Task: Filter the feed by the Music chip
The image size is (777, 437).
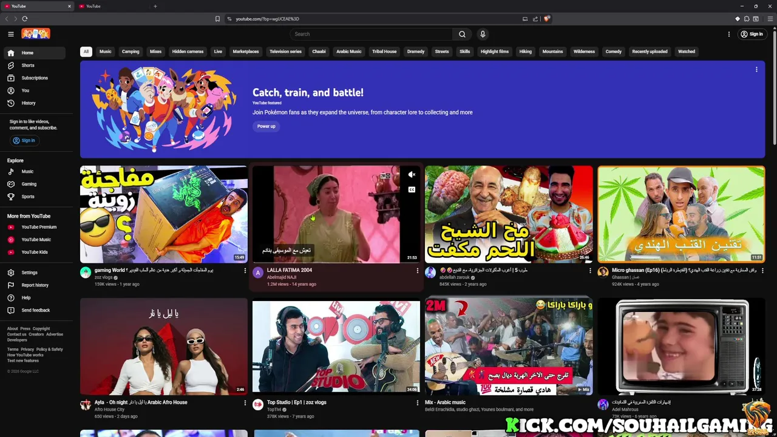Action: [x=106, y=52]
